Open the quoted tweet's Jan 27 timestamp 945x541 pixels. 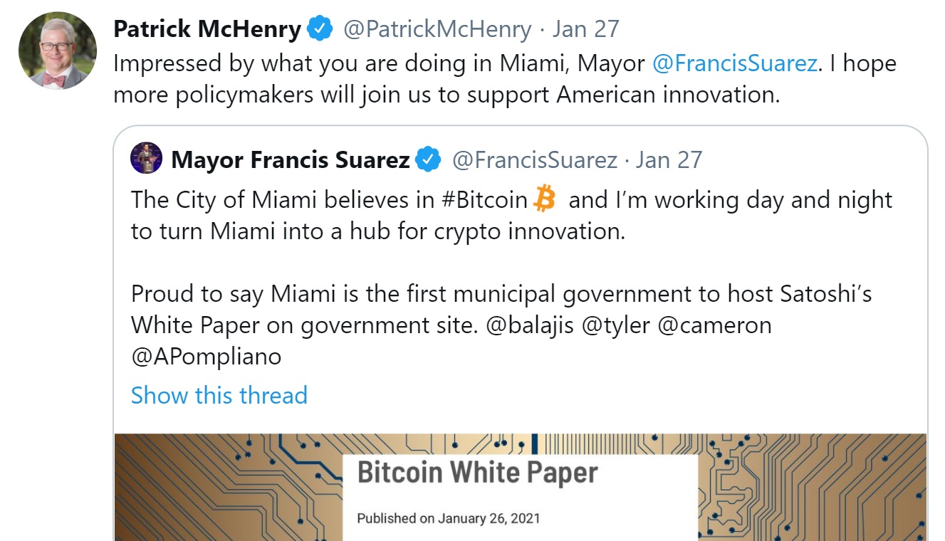669,159
